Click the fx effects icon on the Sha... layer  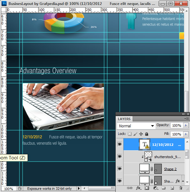click(177, 181)
